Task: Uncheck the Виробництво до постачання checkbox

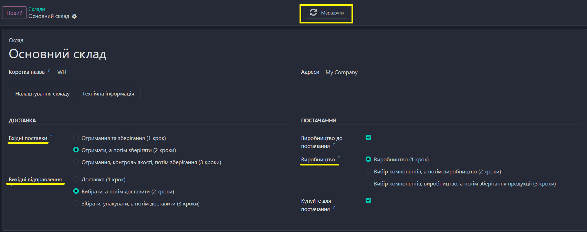Action: (x=368, y=138)
